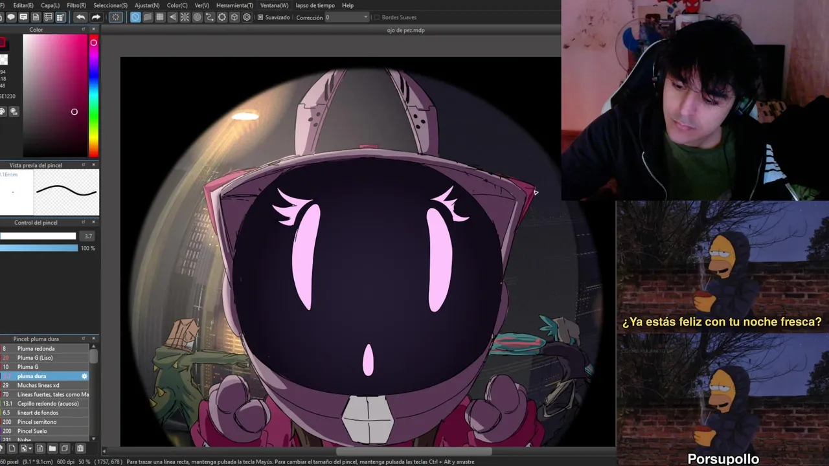Open the Corrección dropdown
Viewport: 829px width, 466px height.
347,17
